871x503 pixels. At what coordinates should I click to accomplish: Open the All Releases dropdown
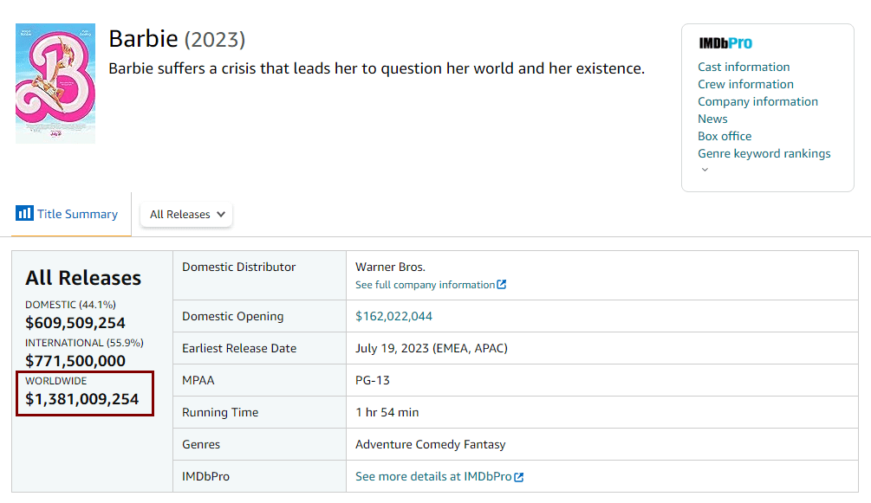click(186, 215)
